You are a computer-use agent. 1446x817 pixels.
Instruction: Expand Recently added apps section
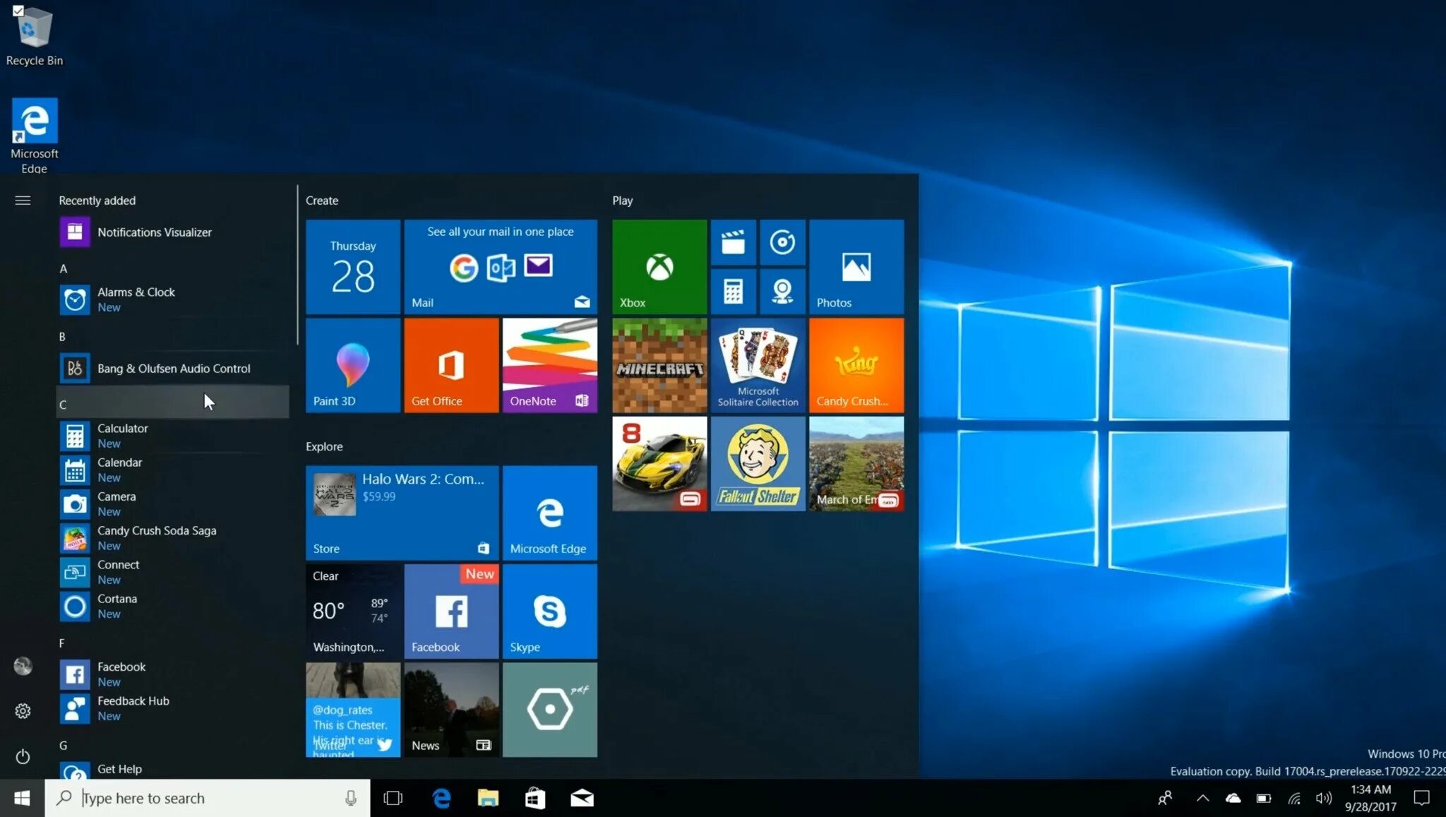(96, 200)
